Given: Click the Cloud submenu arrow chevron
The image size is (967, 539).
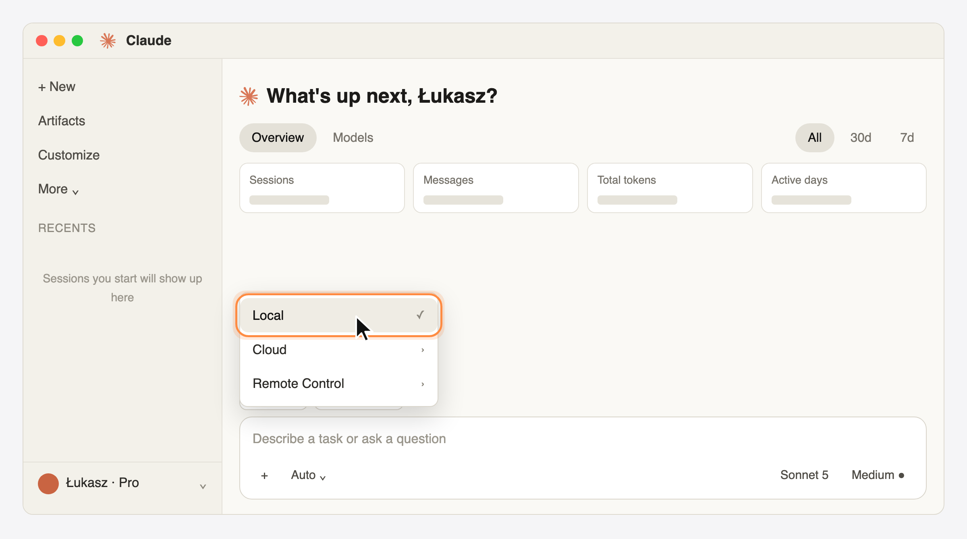Looking at the screenshot, I should pos(423,350).
